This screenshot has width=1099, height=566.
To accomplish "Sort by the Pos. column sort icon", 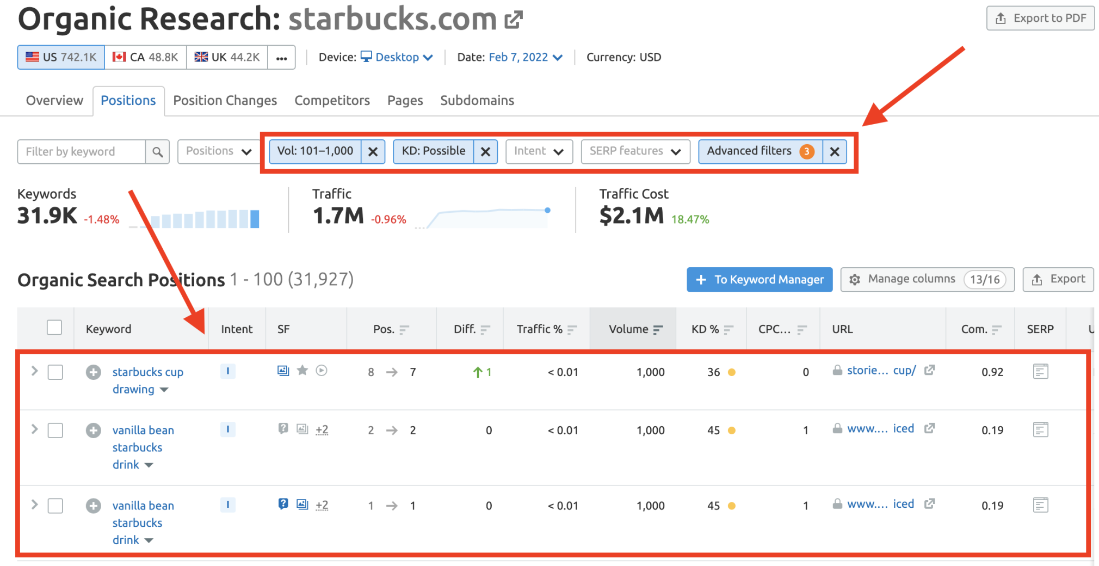I will point(404,330).
